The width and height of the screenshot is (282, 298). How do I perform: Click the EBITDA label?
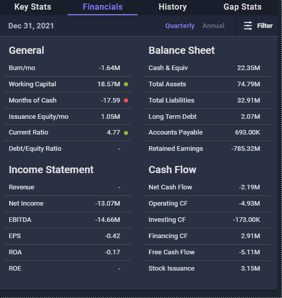click(x=20, y=220)
